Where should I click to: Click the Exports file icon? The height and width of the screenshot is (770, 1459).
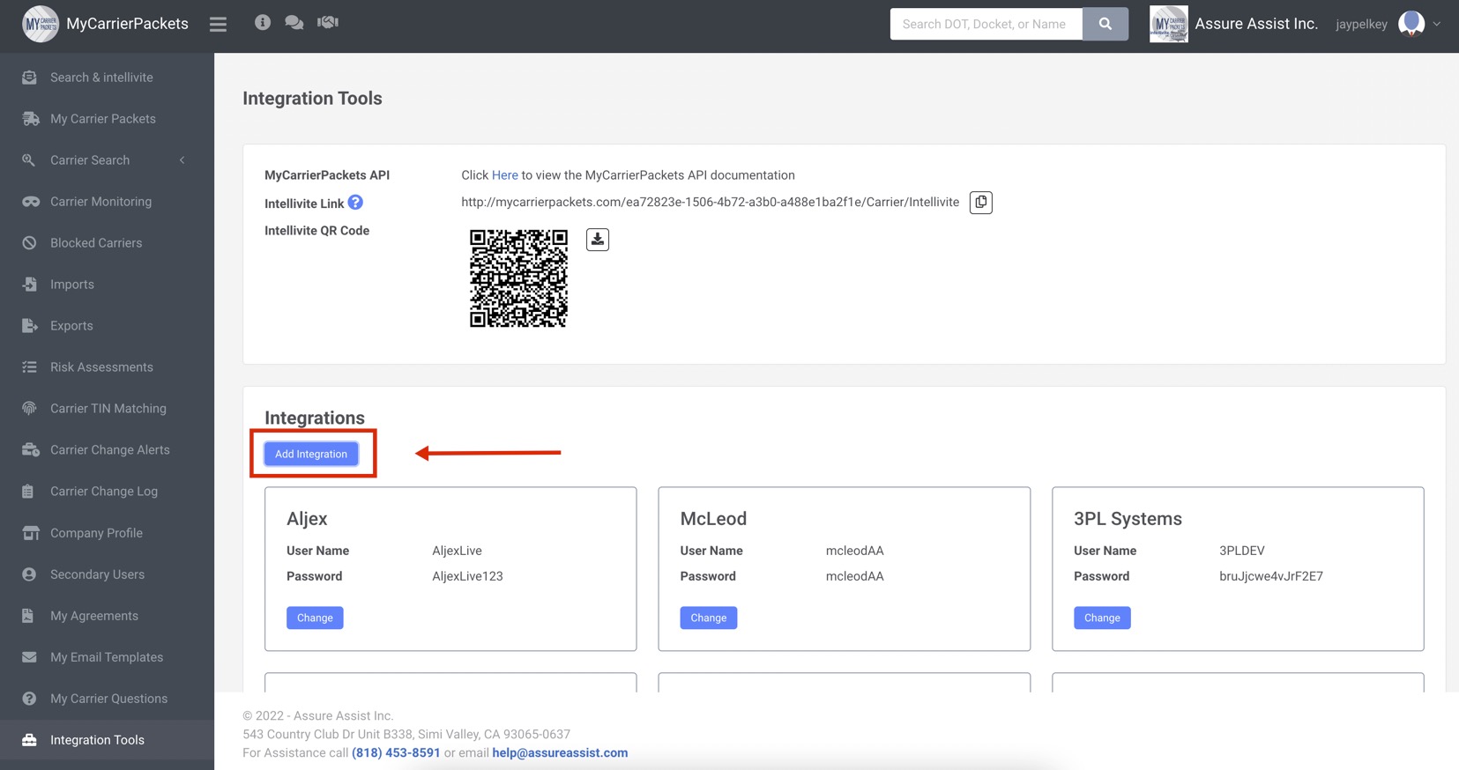click(x=29, y=326)
